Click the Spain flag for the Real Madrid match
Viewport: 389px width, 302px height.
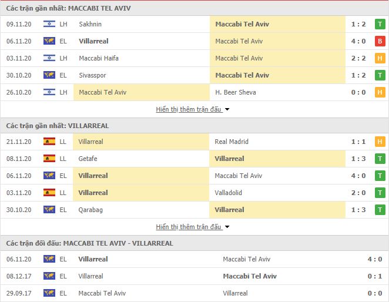tap(49, 142)
